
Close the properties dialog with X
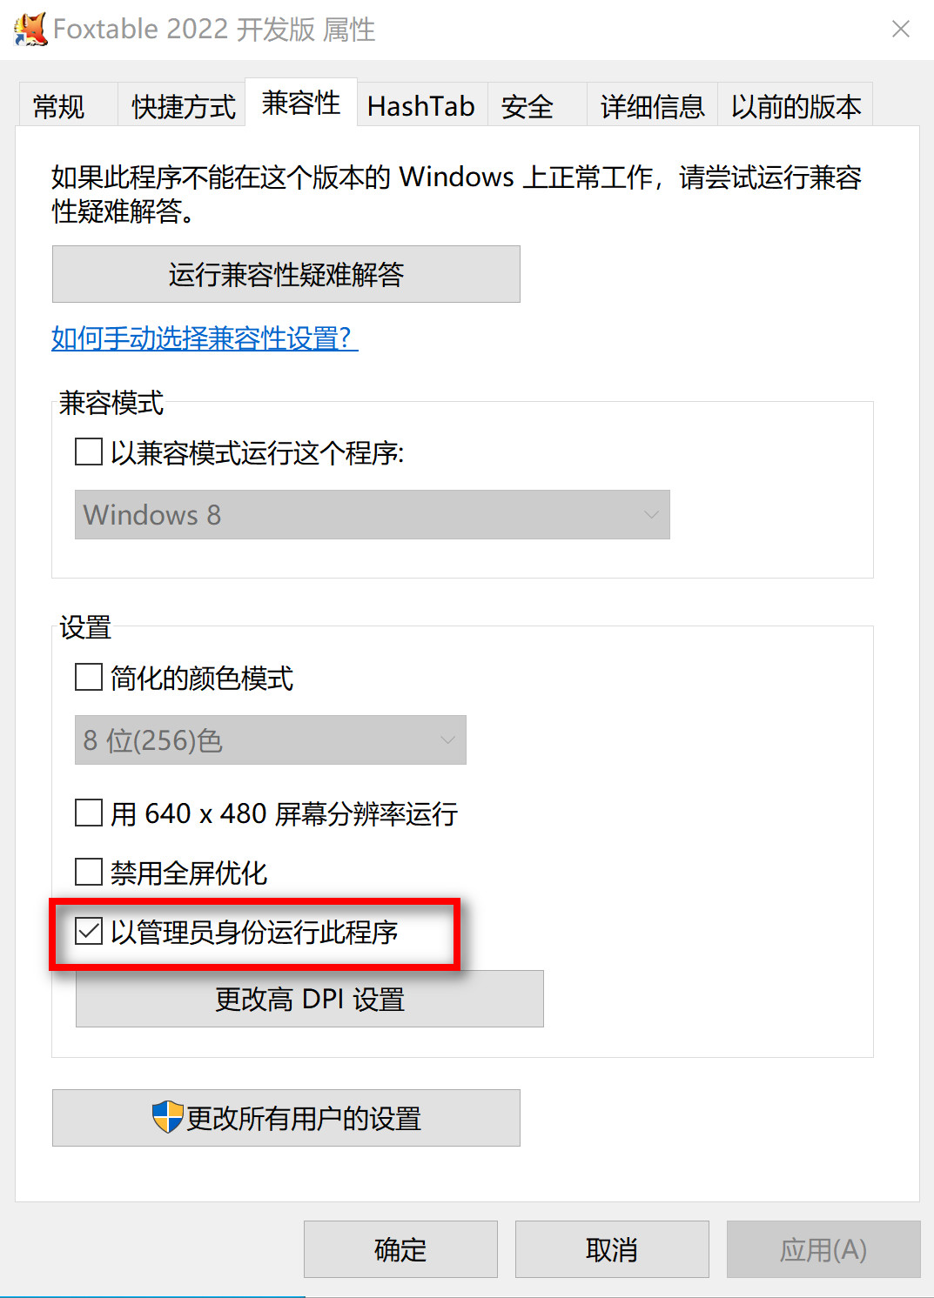point(901,30)
